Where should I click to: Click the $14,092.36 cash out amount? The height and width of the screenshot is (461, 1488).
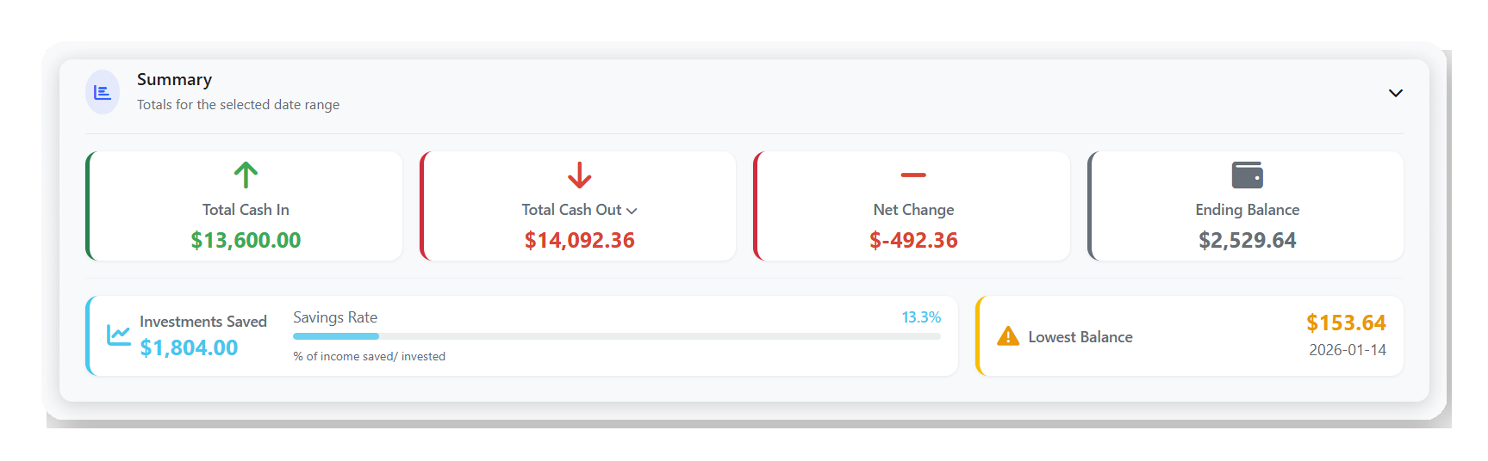click(x=579, y=240)
